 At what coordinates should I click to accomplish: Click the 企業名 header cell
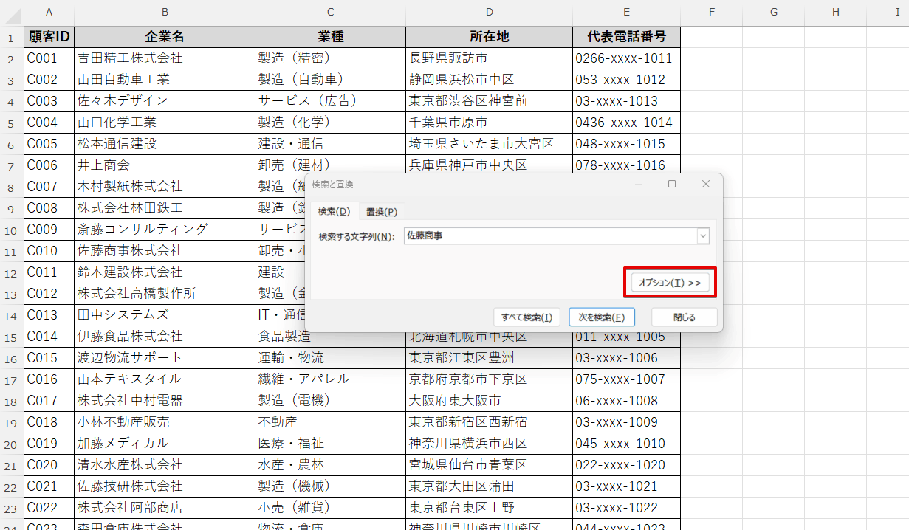click(x=165, y=37)
